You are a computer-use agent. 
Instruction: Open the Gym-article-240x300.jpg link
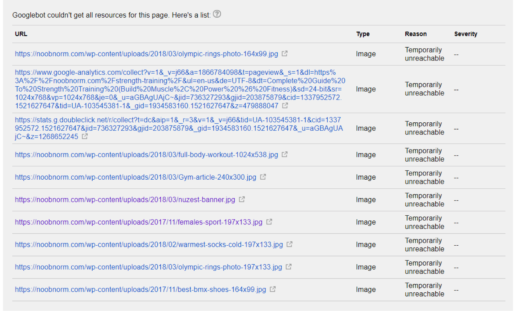click(135, 177)
